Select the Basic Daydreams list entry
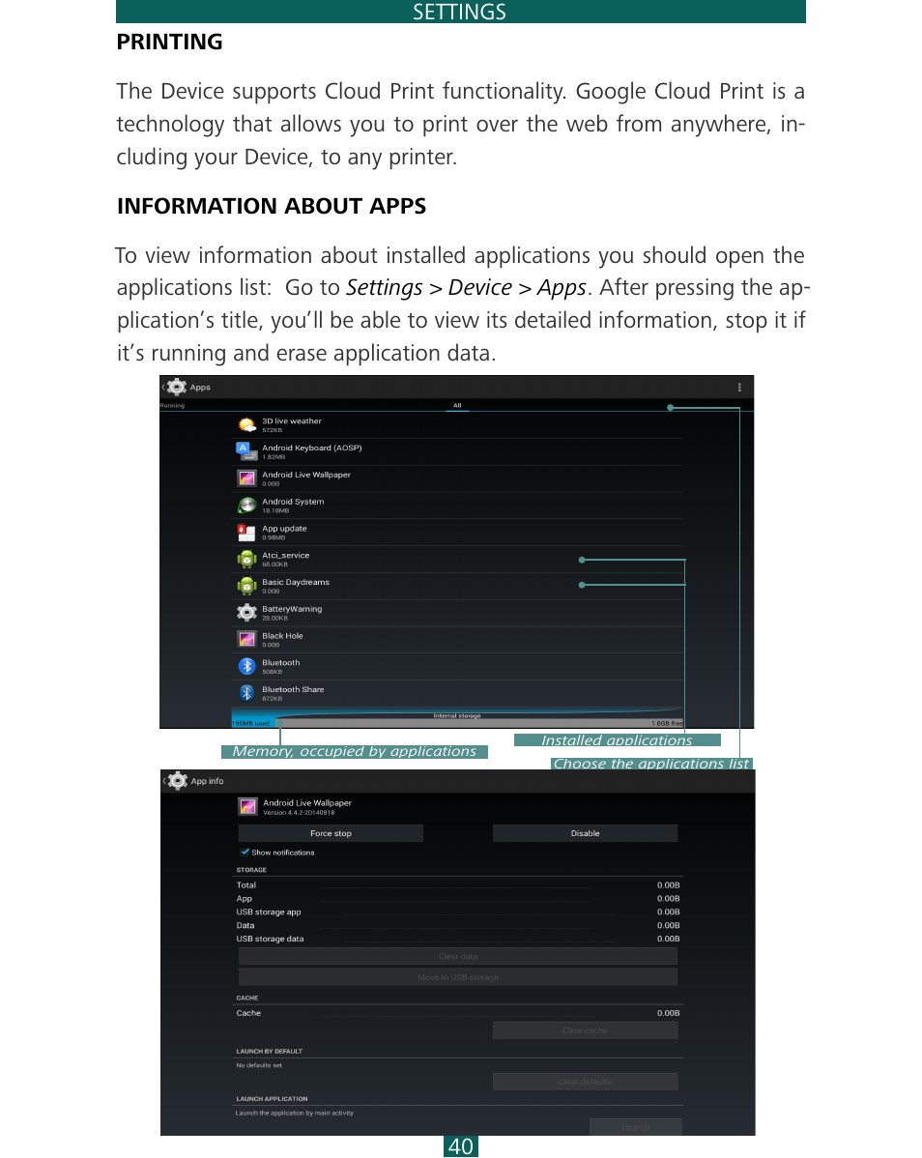 click(458, 586)
